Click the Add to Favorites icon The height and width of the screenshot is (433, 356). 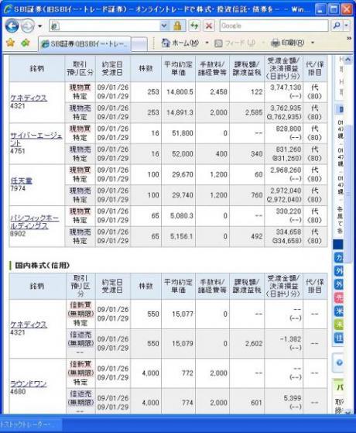[26, 43]
